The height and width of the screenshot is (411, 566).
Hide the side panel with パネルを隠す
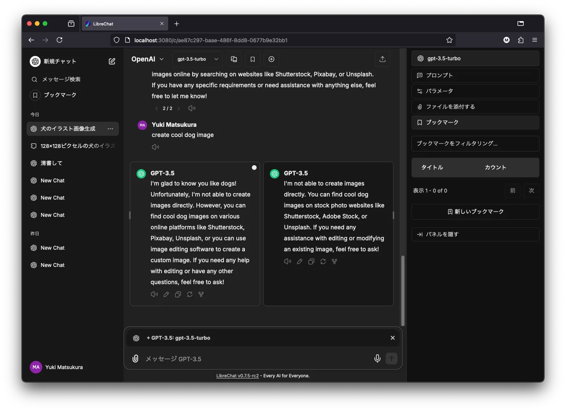tap(475, 234)
